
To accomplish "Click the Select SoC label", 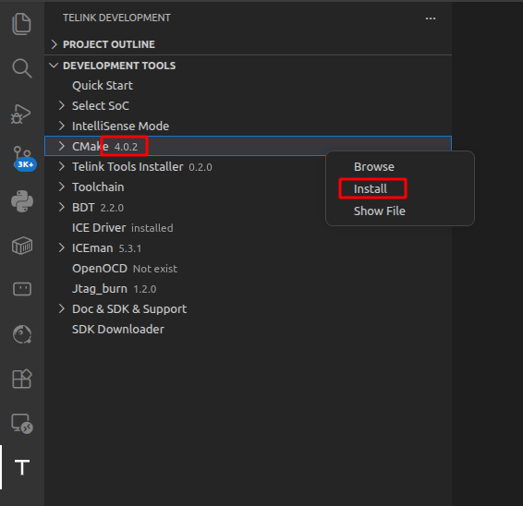I will point(101,105).
